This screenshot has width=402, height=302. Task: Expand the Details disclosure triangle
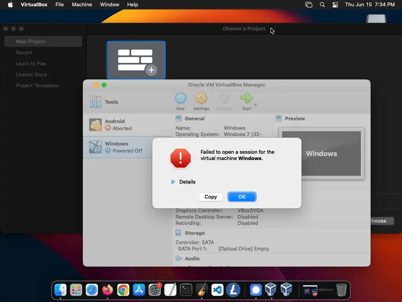[x=173, y=182]
